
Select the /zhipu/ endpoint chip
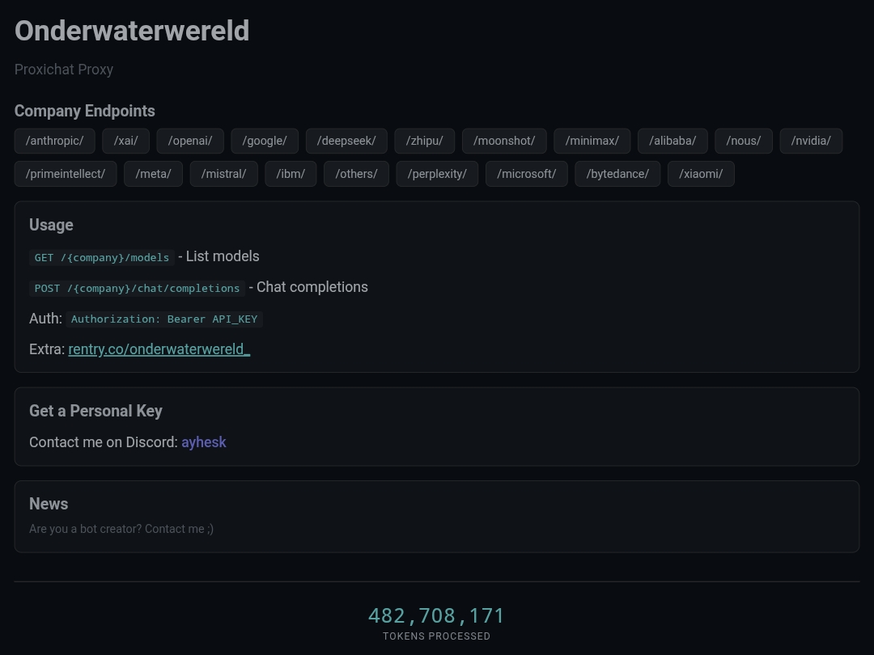425,141
